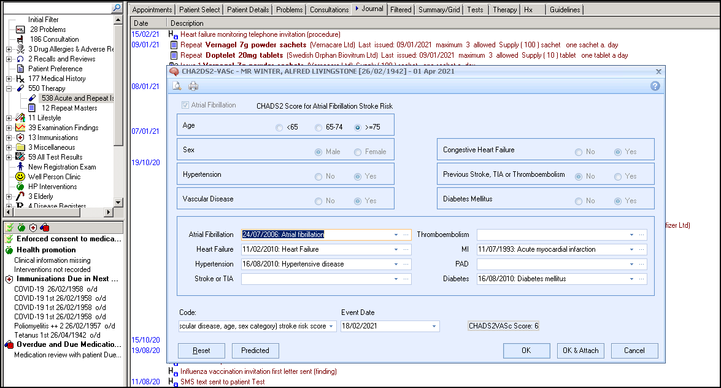
Task: Switch to the Guidelines tab
Action: tap(564, 10)
